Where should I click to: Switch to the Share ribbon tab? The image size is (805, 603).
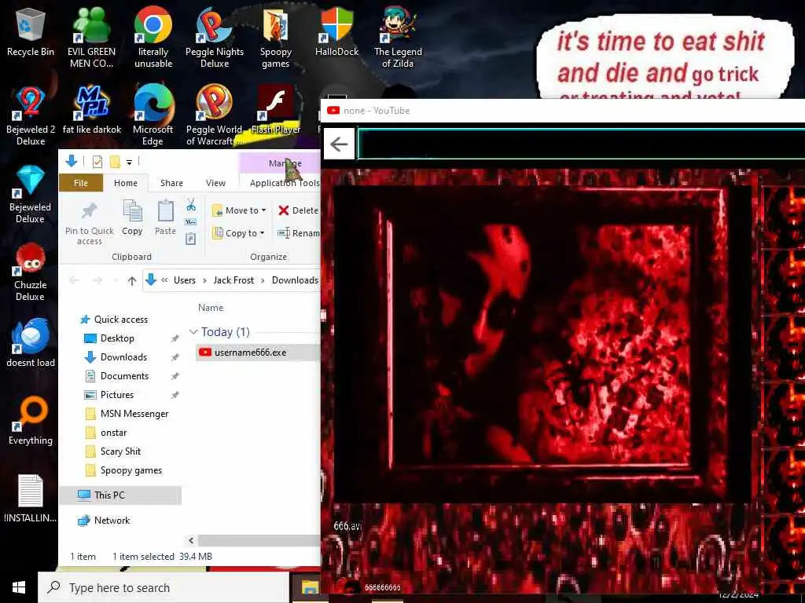171,183
